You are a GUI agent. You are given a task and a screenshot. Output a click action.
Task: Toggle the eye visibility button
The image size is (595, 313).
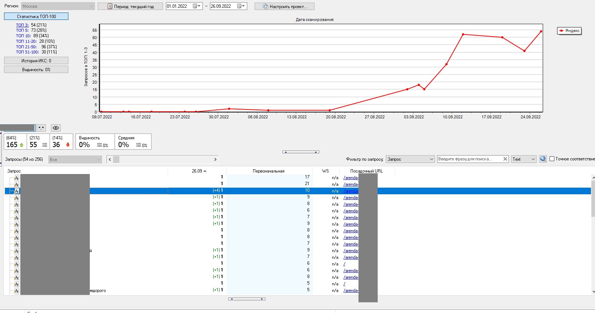56,128
